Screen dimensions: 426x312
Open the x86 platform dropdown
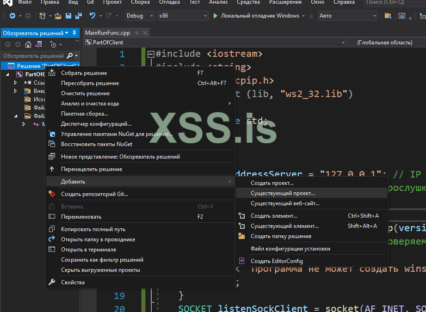[x=183, y=16]
